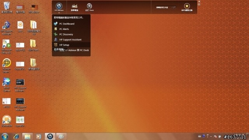Click the blue help icon in the tray
This screenshot has width=249, height=140.
(x=204, y=136)
